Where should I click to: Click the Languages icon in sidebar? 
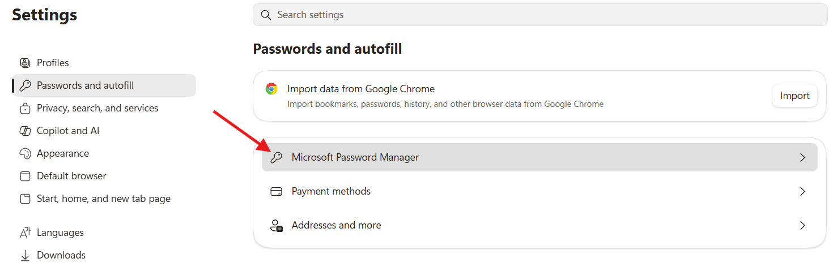tap(25, 232)
